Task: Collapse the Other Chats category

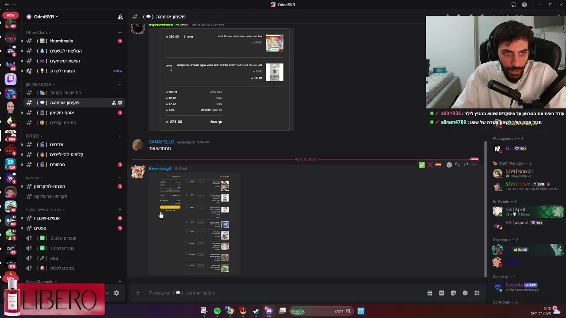Action: click(38, 32)
